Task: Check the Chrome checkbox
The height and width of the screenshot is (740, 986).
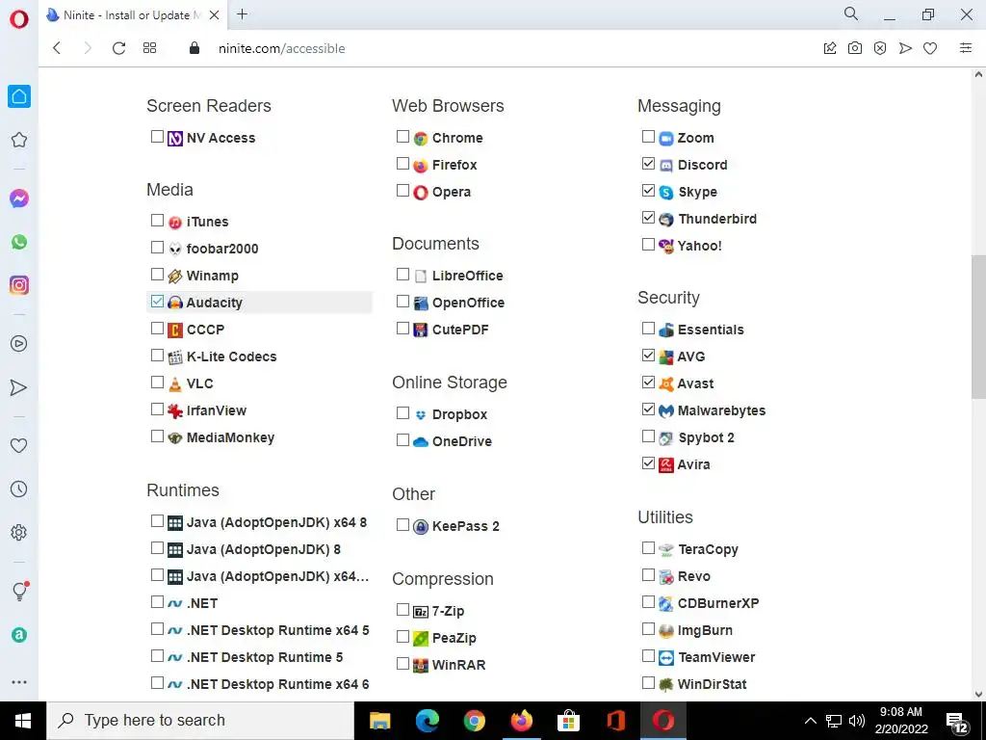Action: coord(403,137)
